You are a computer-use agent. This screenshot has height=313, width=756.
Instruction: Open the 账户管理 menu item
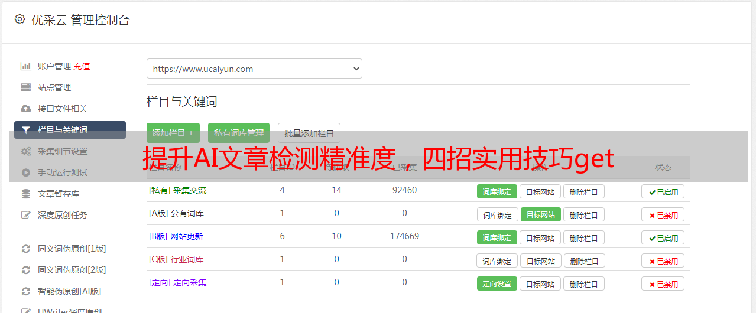pyautogui.click(x=54, y=66)
